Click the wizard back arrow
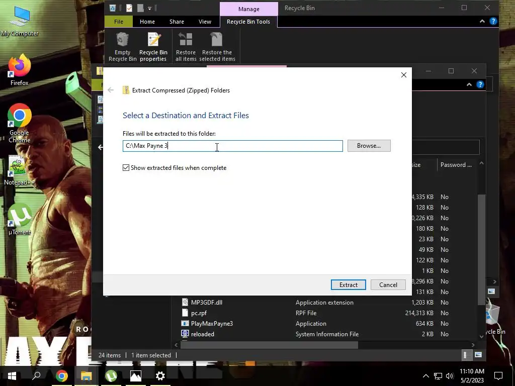Image resolution: width=515 pixels, height=386 pixels. (x=111, y=90)
